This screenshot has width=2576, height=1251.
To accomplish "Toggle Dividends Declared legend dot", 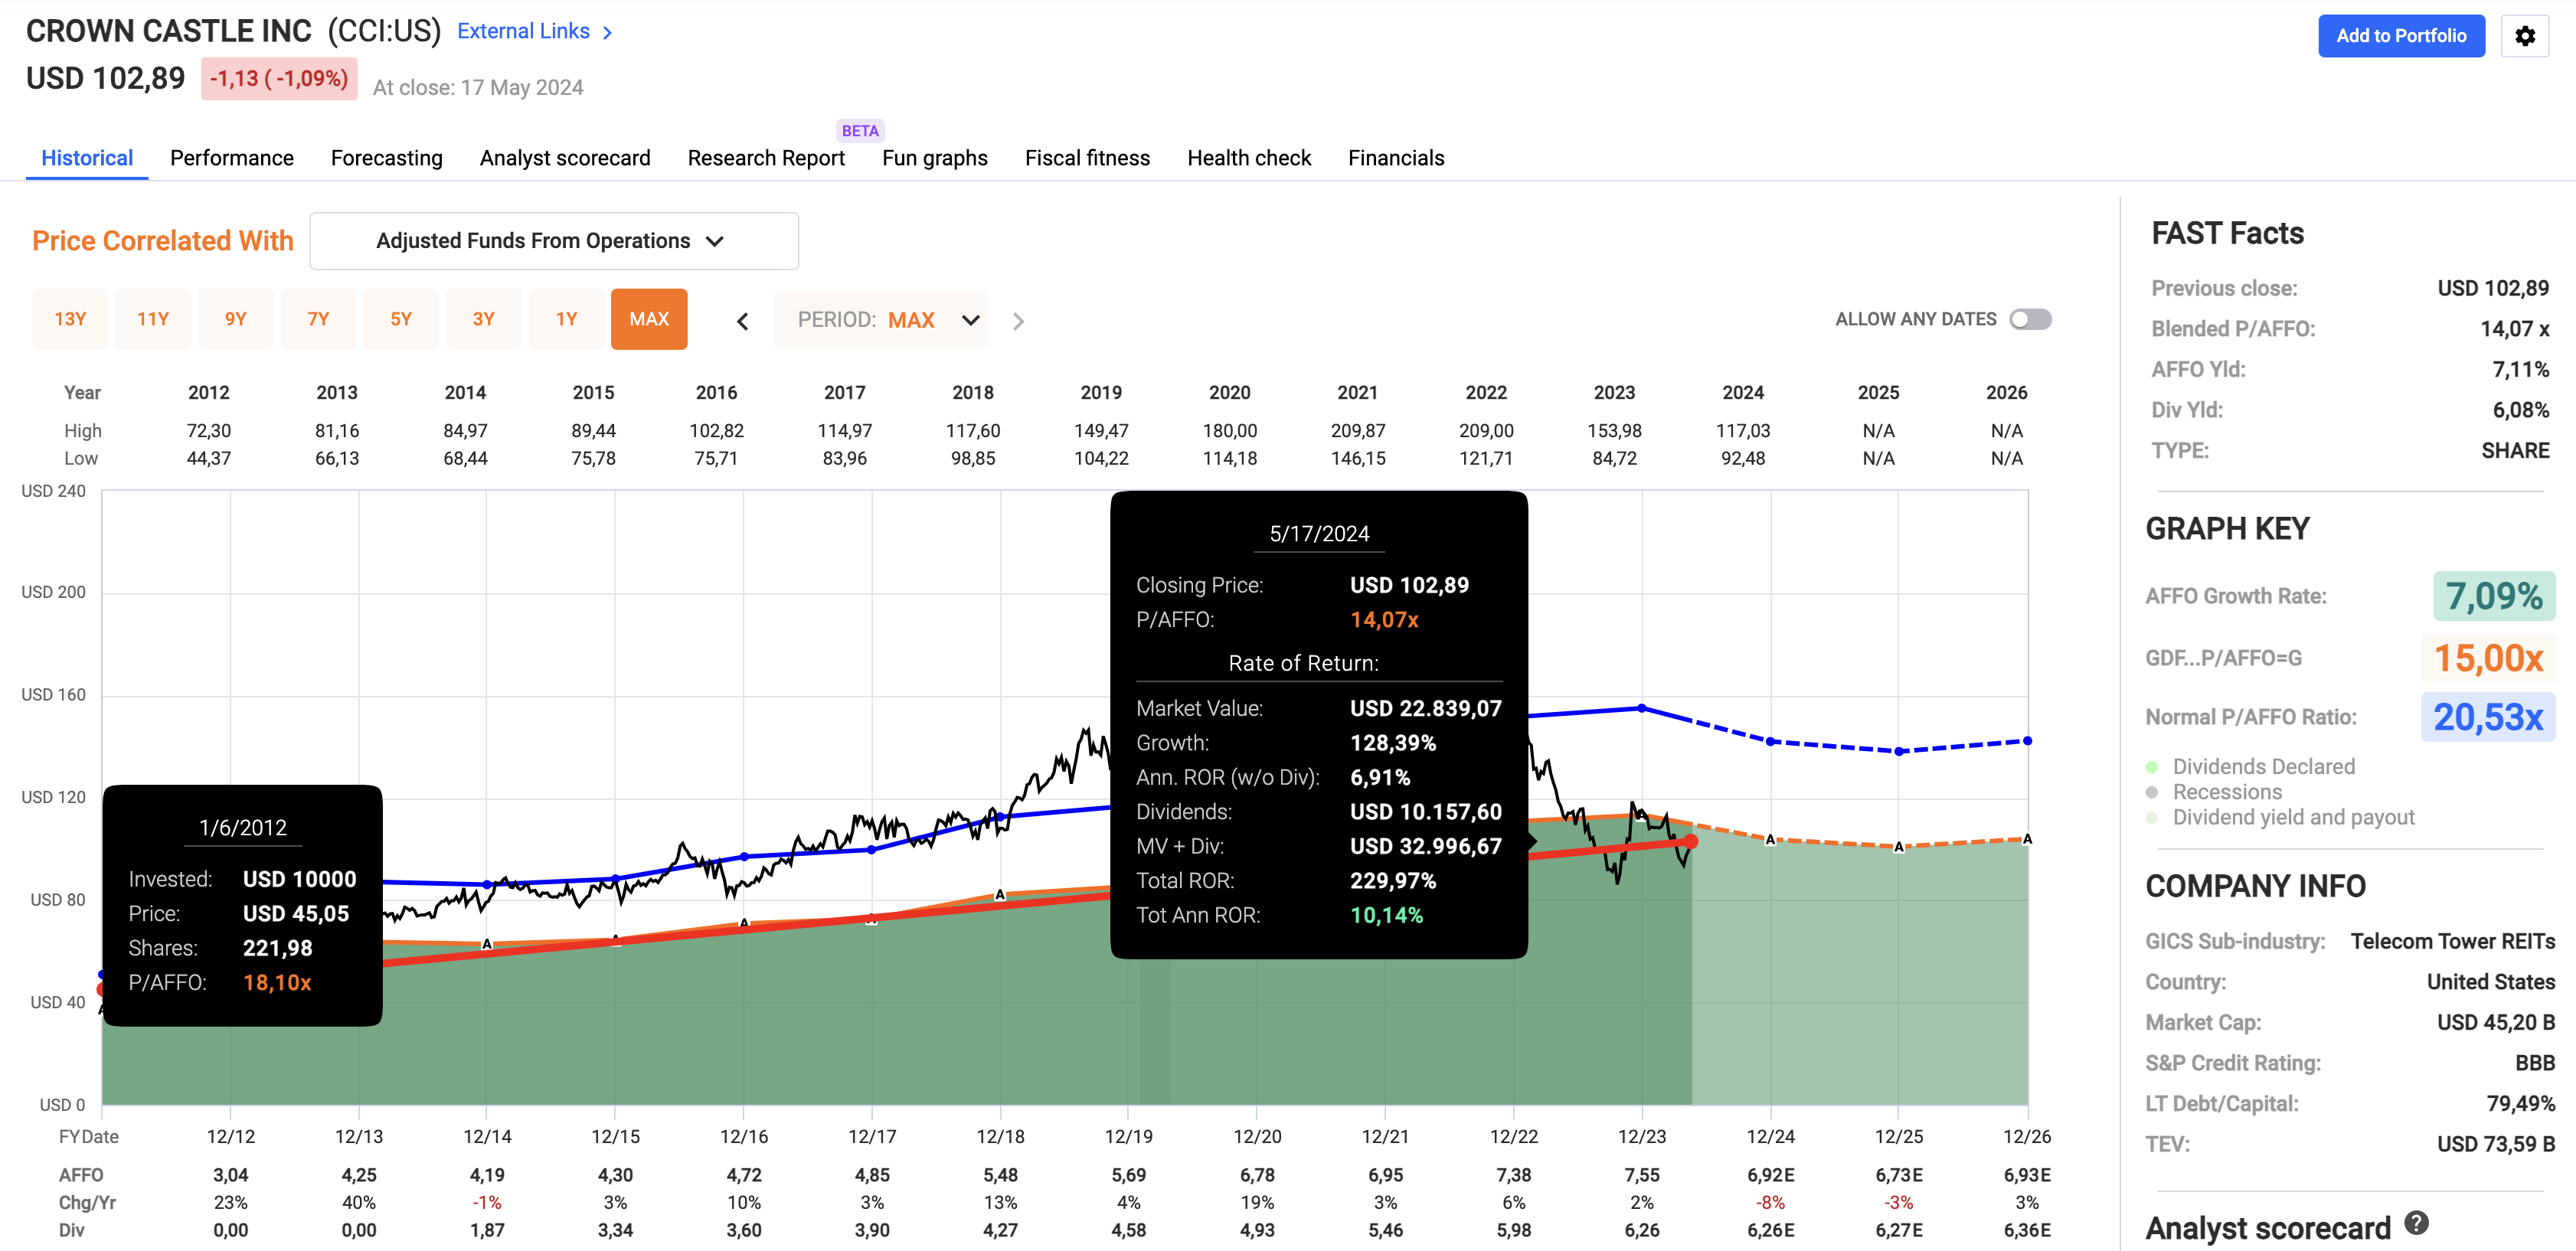I will click(2152, 767).
